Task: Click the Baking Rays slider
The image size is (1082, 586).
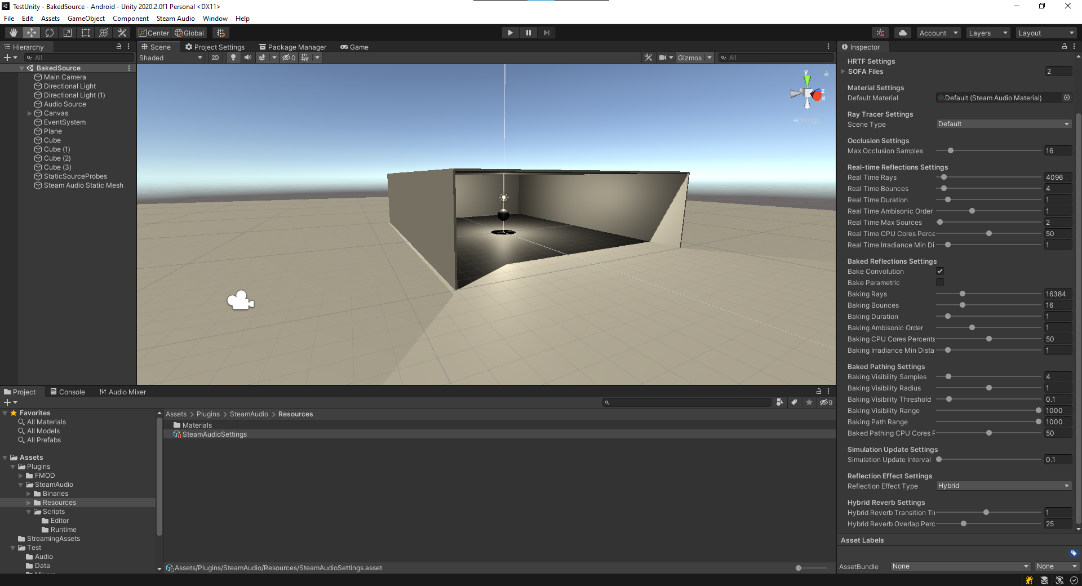Action: (988, 294)
